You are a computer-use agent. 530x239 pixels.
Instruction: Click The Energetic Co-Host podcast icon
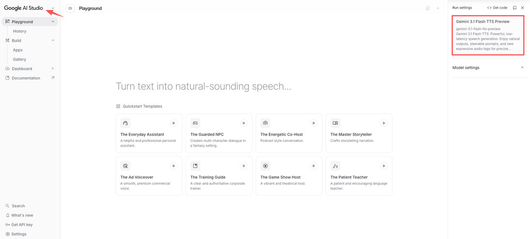click(x=265, y=123)
